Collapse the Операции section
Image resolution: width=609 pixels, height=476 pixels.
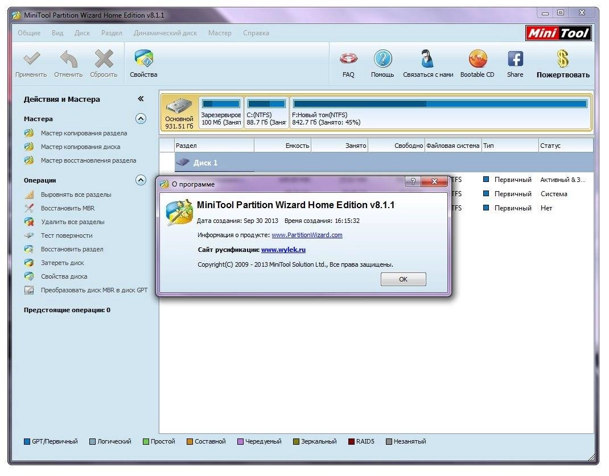(x=141, y=180)
